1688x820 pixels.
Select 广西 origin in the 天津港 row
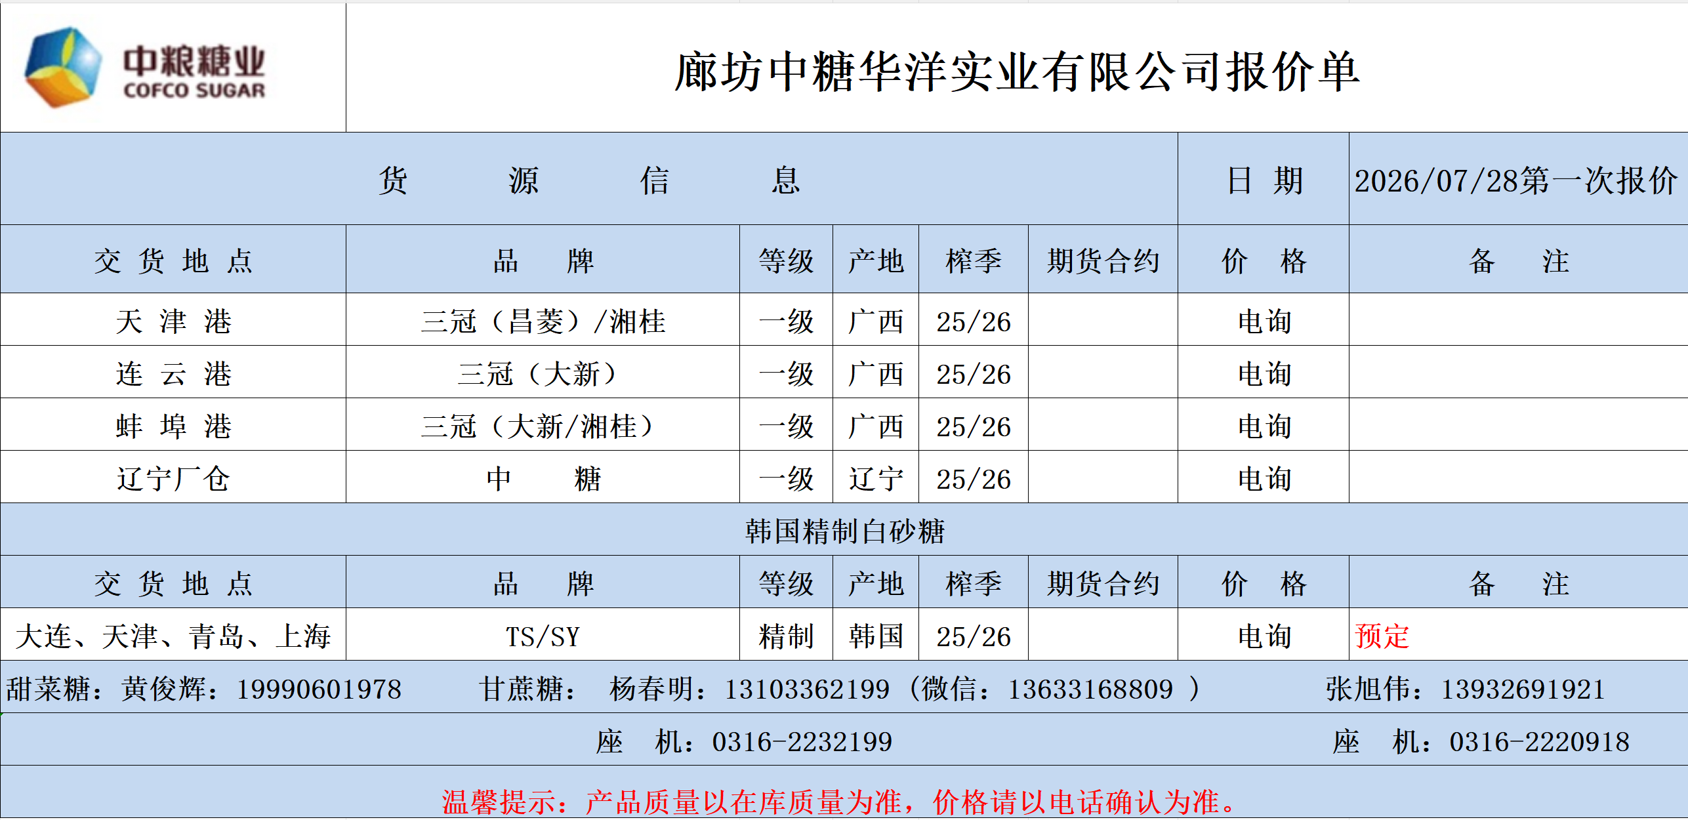(x=876, y=320)
